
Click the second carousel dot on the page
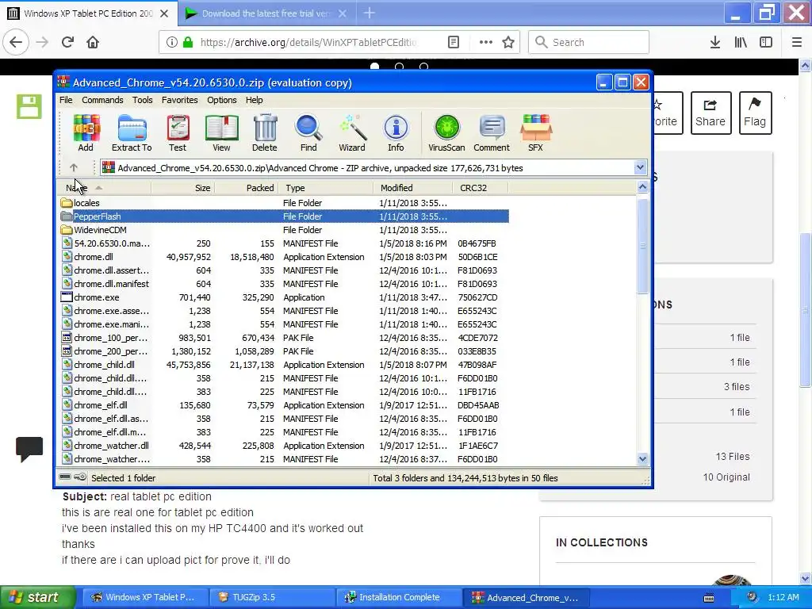(400, 67)
